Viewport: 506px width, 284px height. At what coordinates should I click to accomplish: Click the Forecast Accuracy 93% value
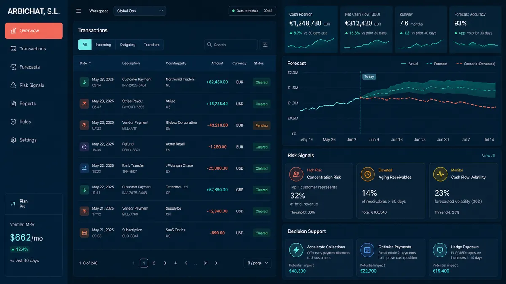[460, 24]
